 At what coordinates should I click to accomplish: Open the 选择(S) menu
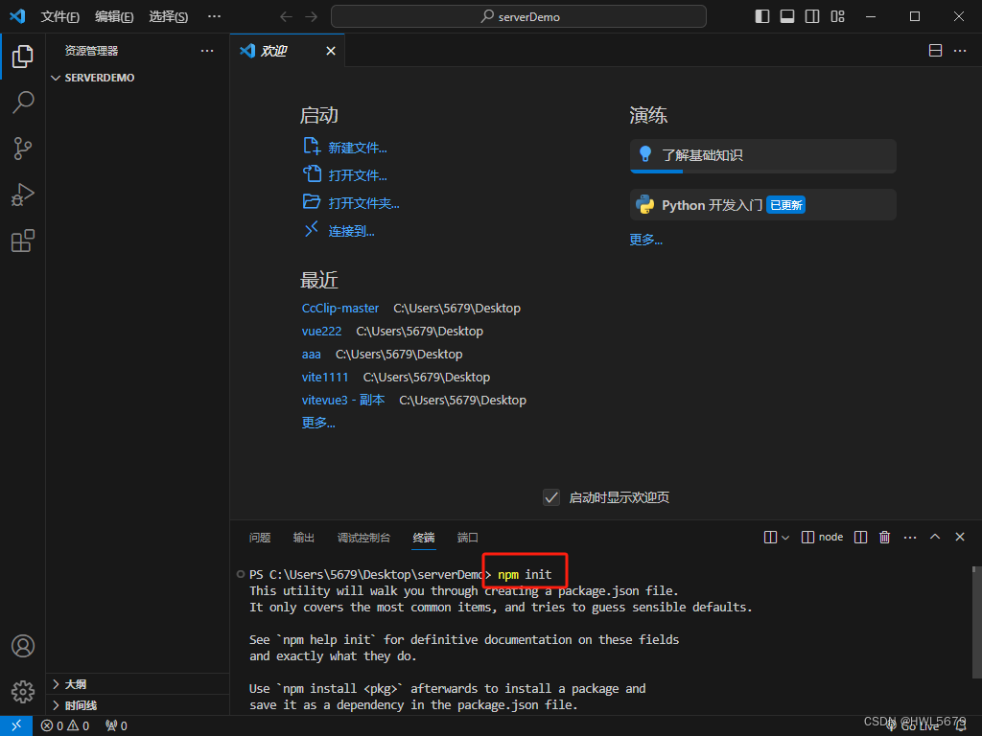click(169, 17)
